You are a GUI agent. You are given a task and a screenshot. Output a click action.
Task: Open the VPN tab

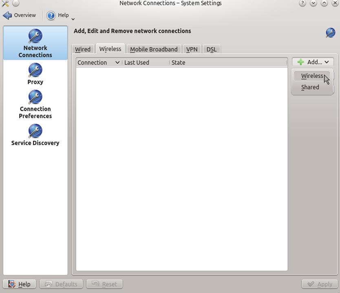tap(192, 49)
